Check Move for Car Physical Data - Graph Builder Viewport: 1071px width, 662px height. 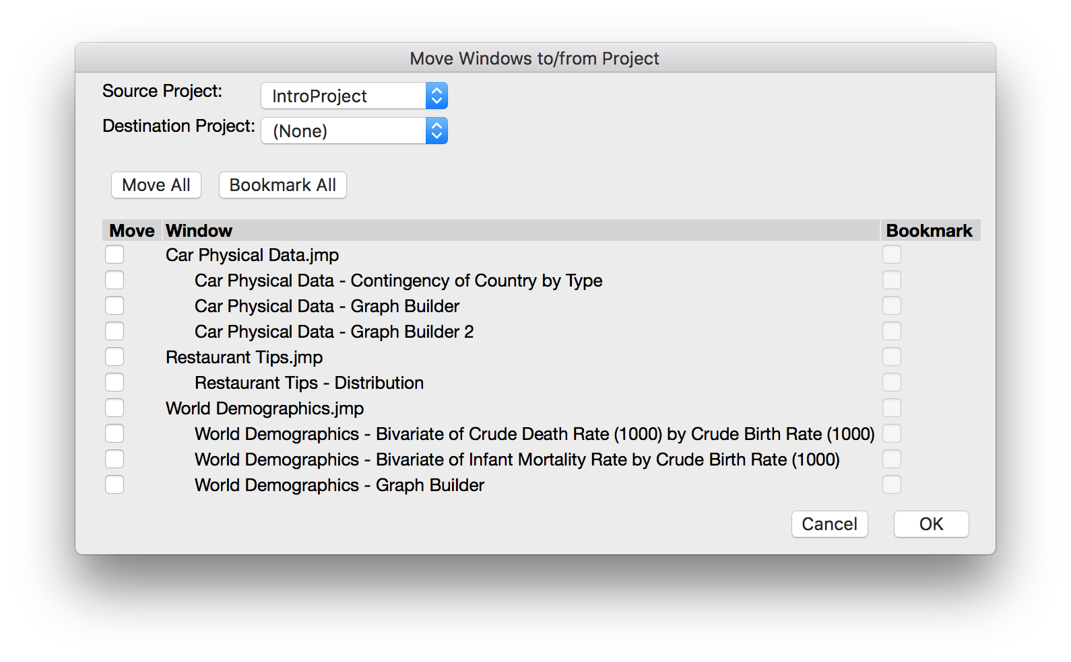pyautogui.click(x=115, y=305)
